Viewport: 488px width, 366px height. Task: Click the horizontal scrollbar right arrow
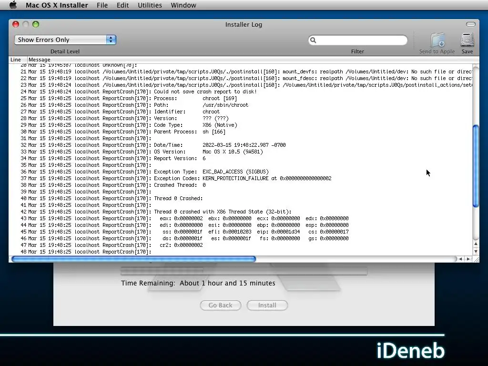pos(468,259)
